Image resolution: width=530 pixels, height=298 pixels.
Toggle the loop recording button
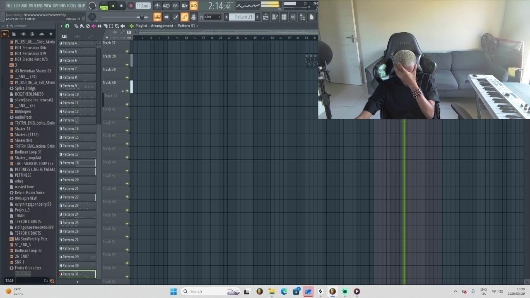click(193, 6)
